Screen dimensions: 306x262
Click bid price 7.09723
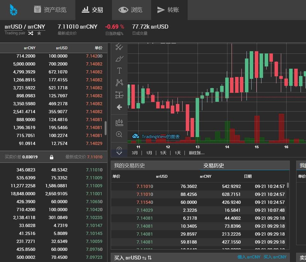pyautogui.click(x=94, y=257)
